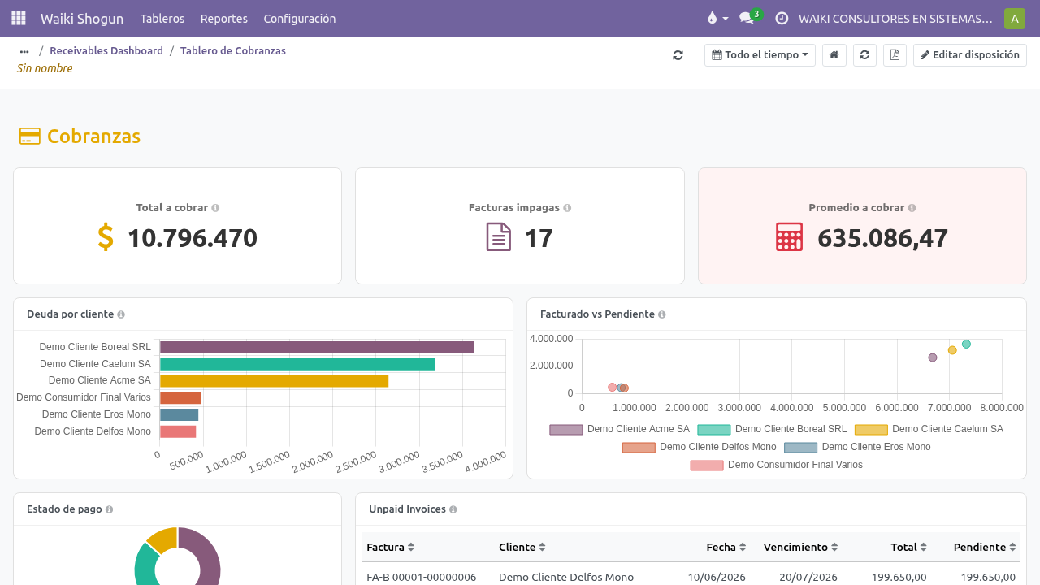Click info icon next to Total a cobrar
Viewport: 1040px width, 585px height.
[215, 208]
